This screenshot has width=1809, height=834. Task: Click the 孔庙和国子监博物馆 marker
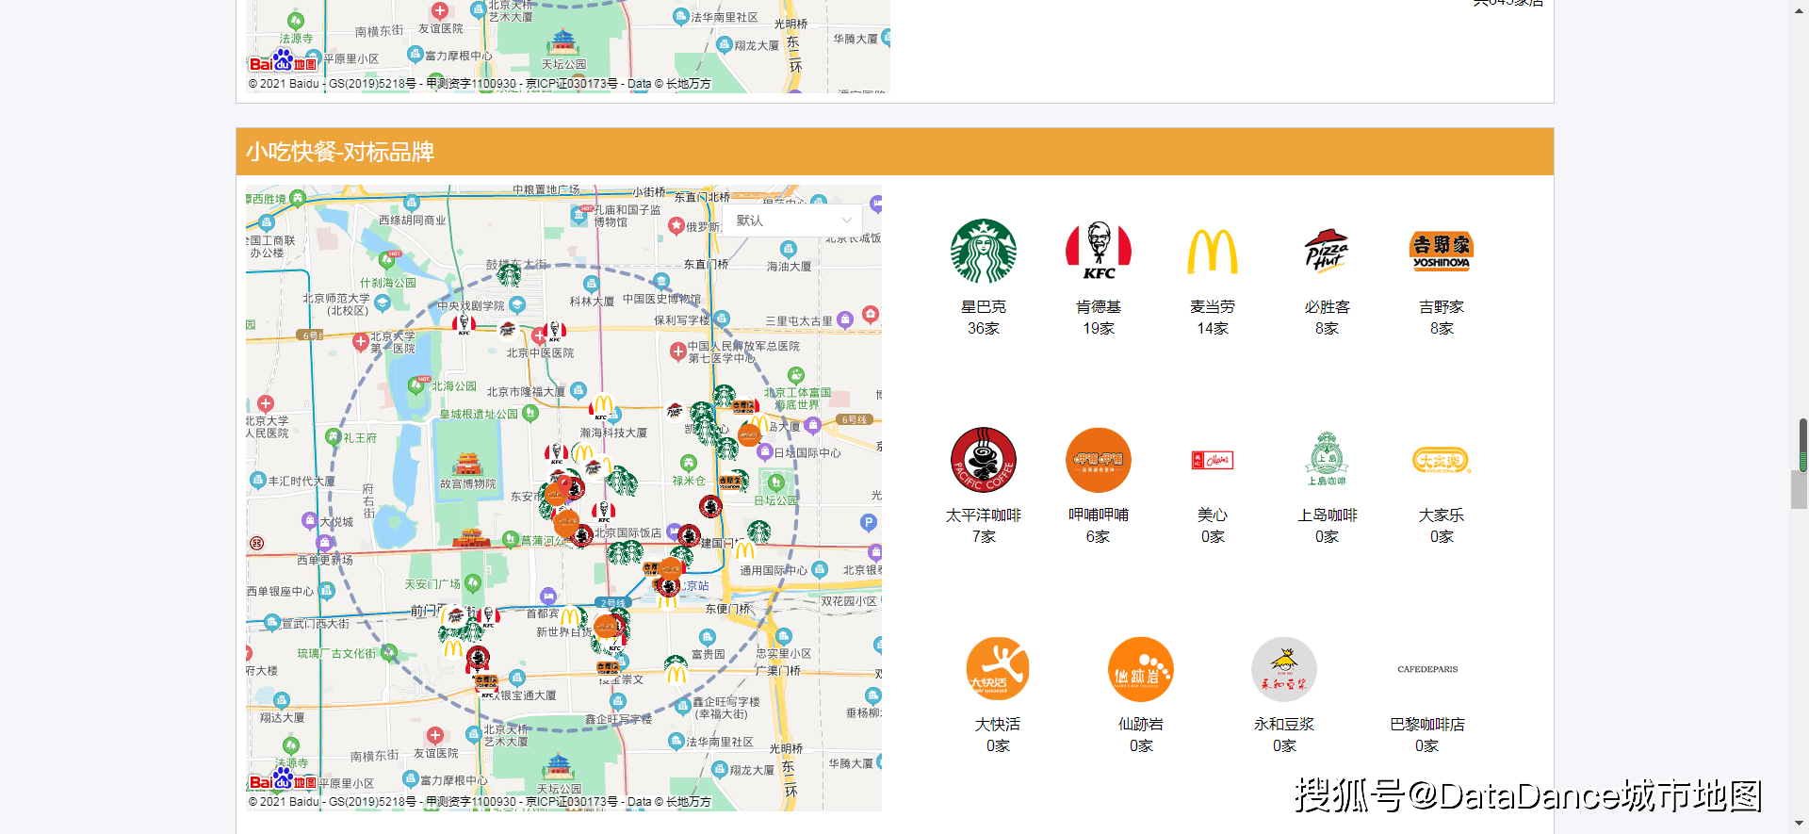click(x=579, y=215)
